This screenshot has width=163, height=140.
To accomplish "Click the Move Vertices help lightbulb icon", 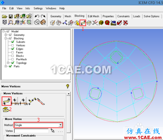I will 67,86.
